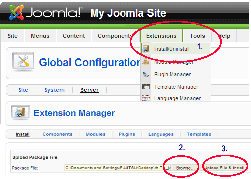Select the Plugins submenu tab
The image size is (251, 179).
(127, 134)
